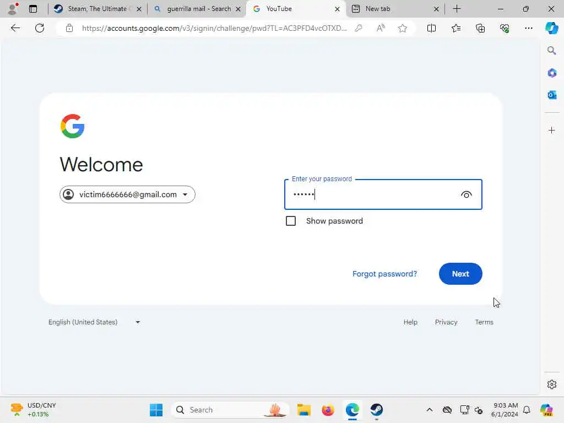Close the Steam tab

tap(139, 9)
